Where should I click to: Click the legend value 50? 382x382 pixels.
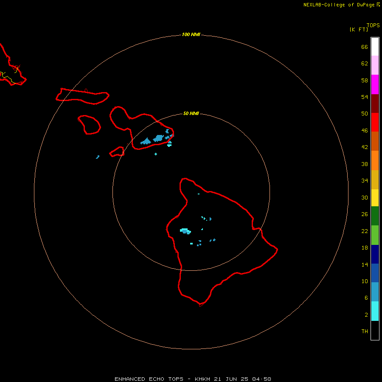point(365,114)
